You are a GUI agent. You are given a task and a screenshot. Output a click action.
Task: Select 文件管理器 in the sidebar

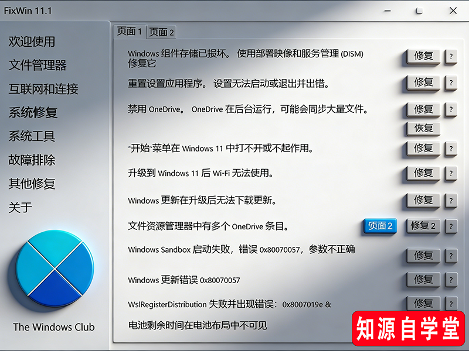click(x=38, y=65)
